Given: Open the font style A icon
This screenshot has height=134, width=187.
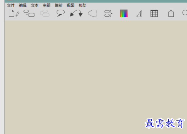Looking at the screenshot, I should click(139, 13).
